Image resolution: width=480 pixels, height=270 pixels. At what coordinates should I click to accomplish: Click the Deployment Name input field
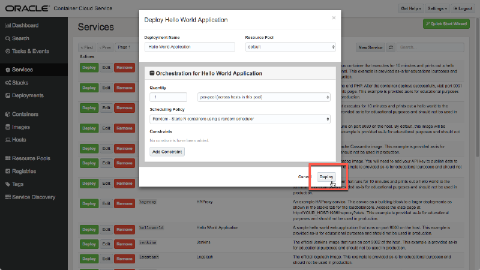tap(190, 47)
